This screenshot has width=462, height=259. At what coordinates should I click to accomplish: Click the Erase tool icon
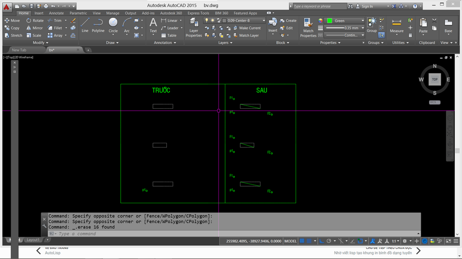click(73, 21)
